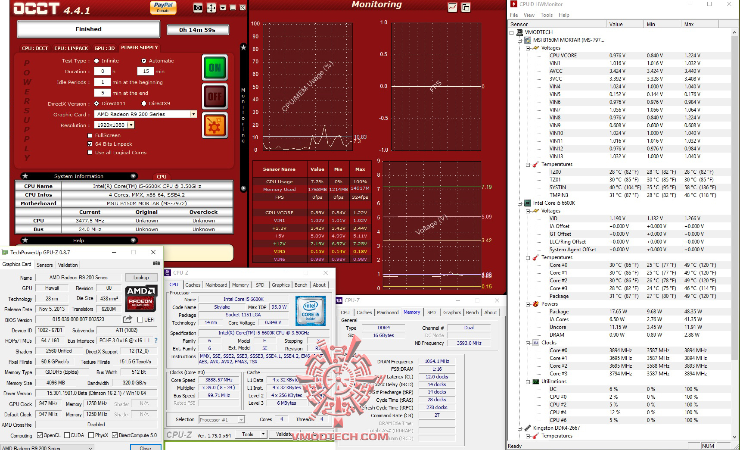Collapse the System Information section arrow

[x=133, y=176]
